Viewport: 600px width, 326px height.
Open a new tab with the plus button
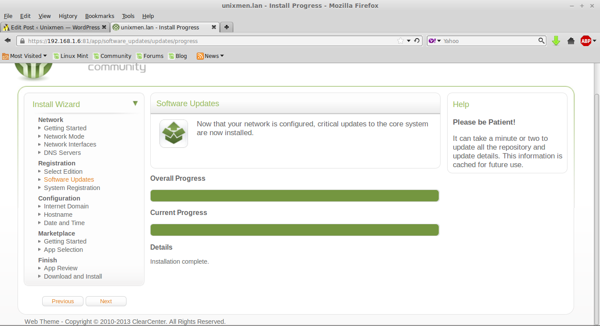[226, 27]
